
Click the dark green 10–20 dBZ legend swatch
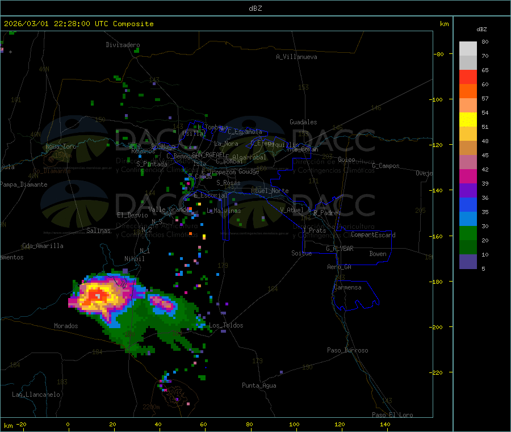(x=468, y=248)
